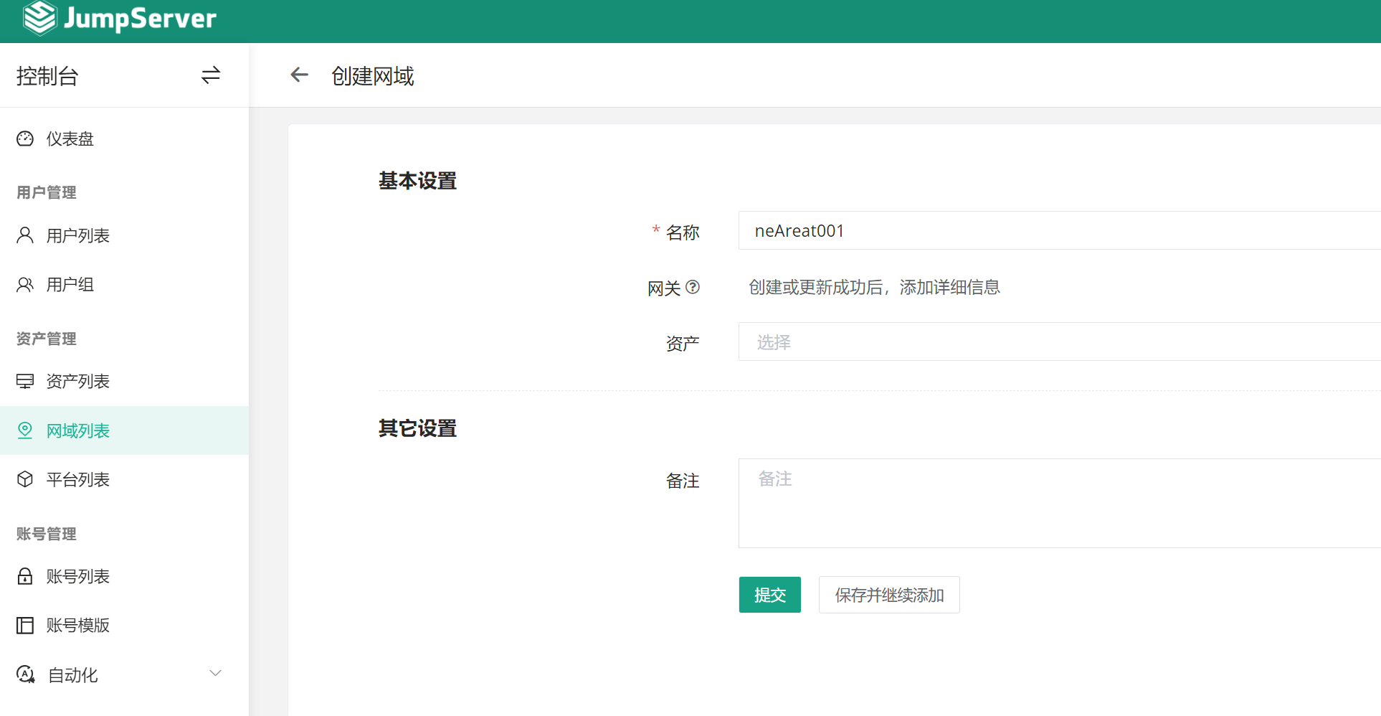Click the back arrow beside 创建网域
Image resolution: width=1381 pixels, height=716 pixels.
pyautogui.click(x=299, y=75)
